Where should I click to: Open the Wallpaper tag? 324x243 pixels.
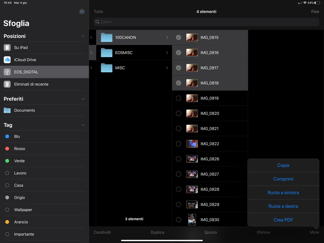tap(44, 210)
